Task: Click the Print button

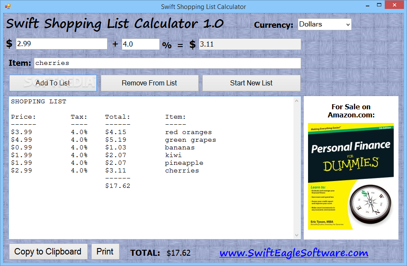Action: 105,251
